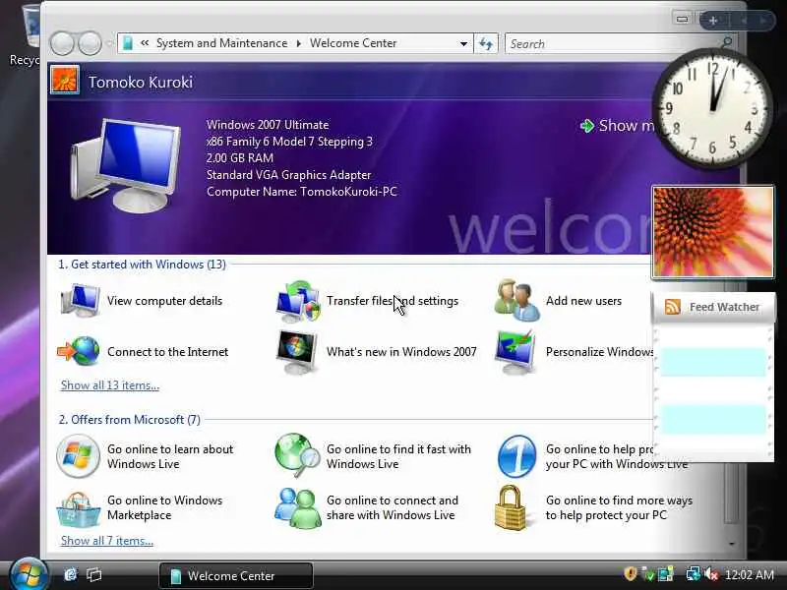
Task: Click the window scrollbar down arrow
Action: (732, 544)
